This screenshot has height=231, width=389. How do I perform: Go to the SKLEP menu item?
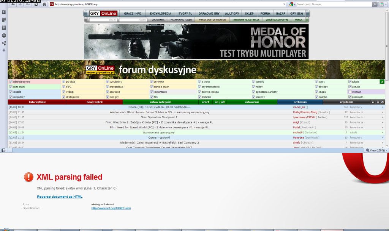click(x=249, y=14)
